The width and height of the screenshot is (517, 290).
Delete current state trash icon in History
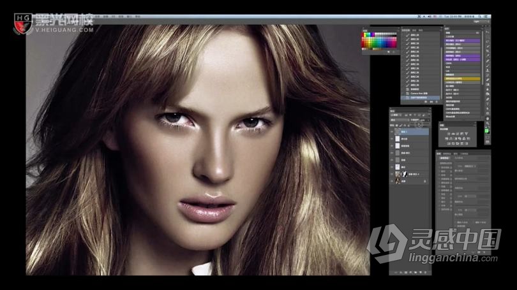(437, 102)
